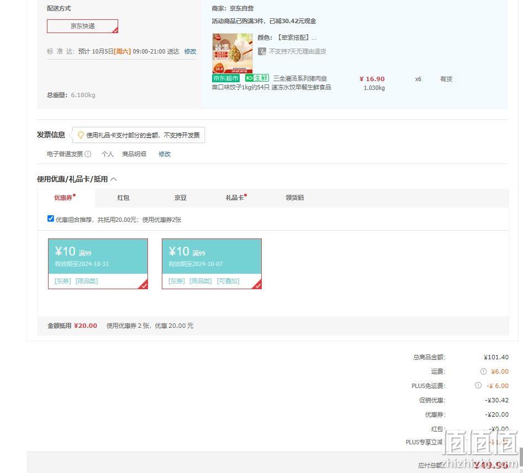Switch to the 京豆 tab
This screenshot has height=473, width=523.
point(181,198)
